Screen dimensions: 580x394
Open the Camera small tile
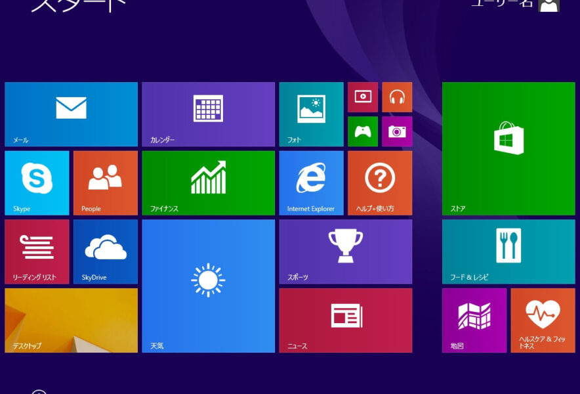tap(397, 131)
